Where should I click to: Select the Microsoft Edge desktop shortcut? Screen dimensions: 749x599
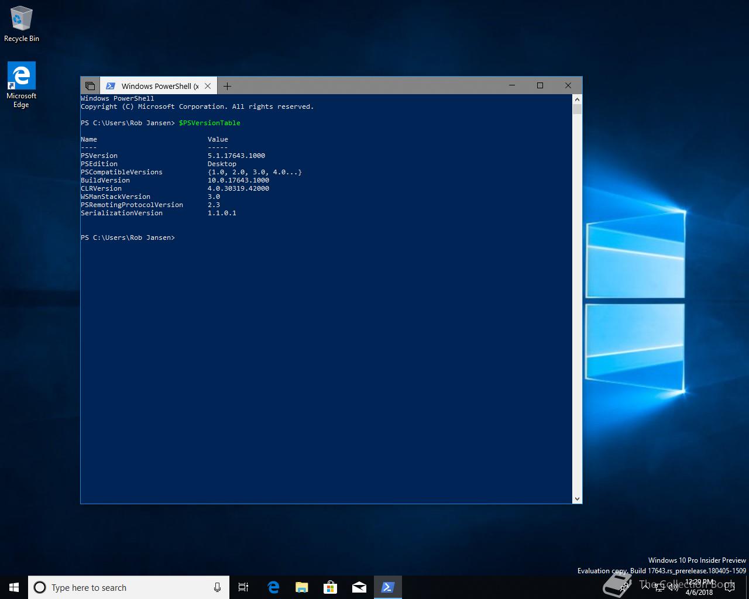pyautogui.click(x=22, y=85)
